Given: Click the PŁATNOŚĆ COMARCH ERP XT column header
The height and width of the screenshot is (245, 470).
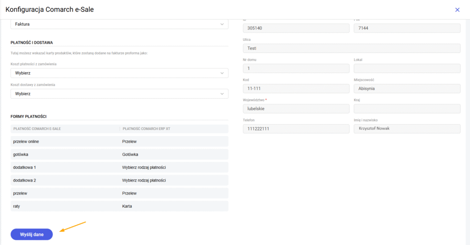Looking at the screenshot, I should click(146, 129).
